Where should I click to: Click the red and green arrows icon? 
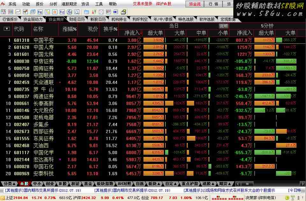[94, 12]
